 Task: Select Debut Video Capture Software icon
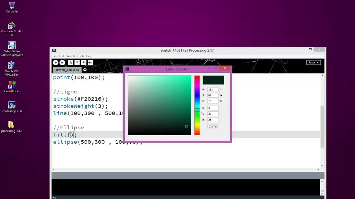click(12, 49)
